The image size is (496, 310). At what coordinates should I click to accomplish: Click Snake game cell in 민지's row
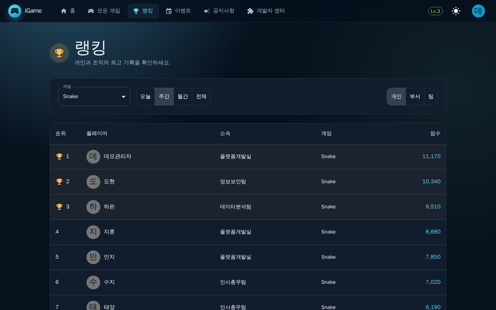pyautogui.click(x=328, y=257)
